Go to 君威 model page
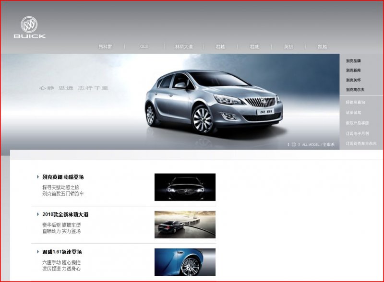384x282 pixels. point(254,47)
